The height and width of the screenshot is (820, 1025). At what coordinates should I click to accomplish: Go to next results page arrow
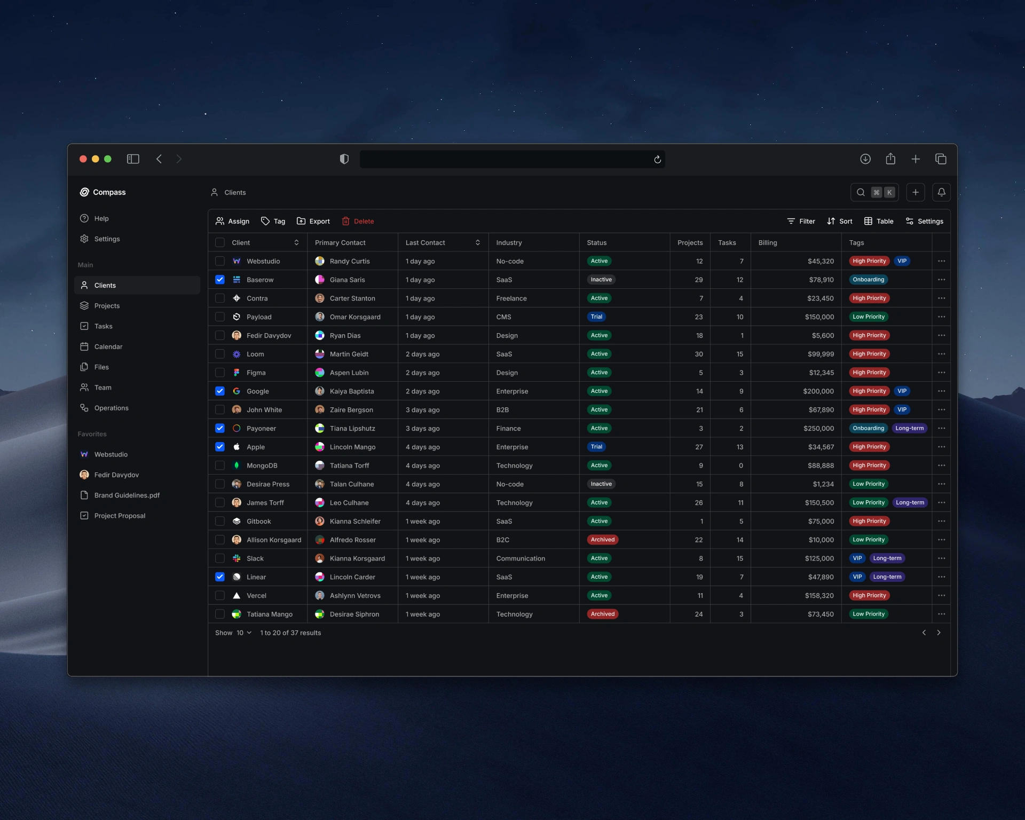(x=939, y=633)
